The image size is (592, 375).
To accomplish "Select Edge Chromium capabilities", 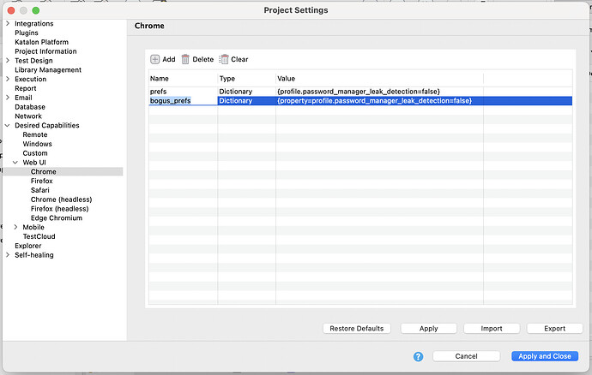I will coord(57,217).
